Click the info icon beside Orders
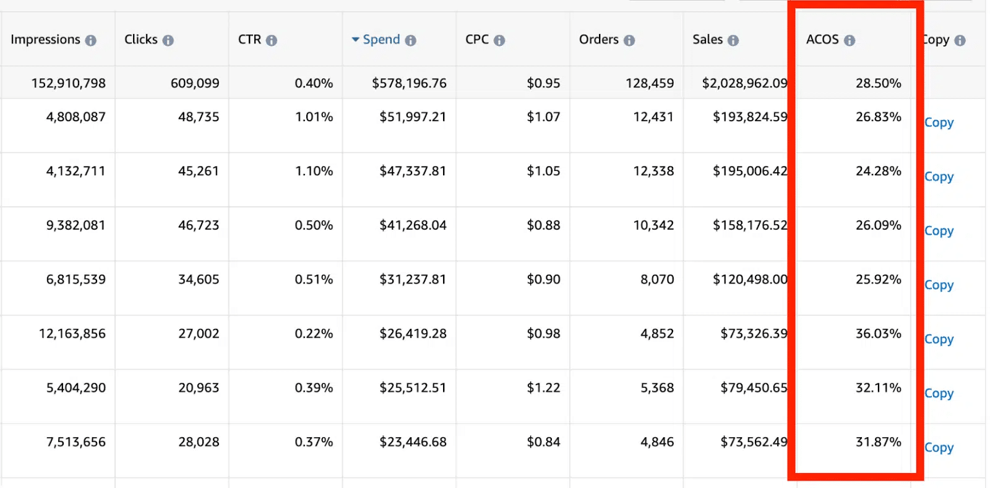 tap(629, 40)
